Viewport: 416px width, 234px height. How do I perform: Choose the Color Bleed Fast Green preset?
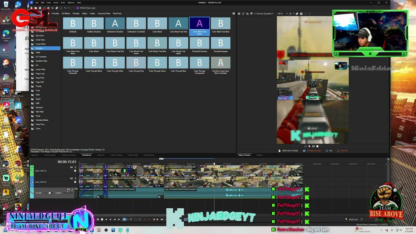coord(200,26)
